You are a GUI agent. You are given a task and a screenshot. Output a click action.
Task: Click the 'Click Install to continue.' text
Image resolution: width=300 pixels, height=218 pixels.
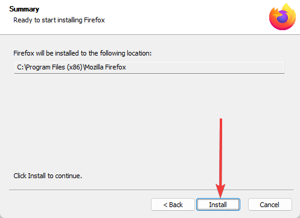click(x=48, y=176)
